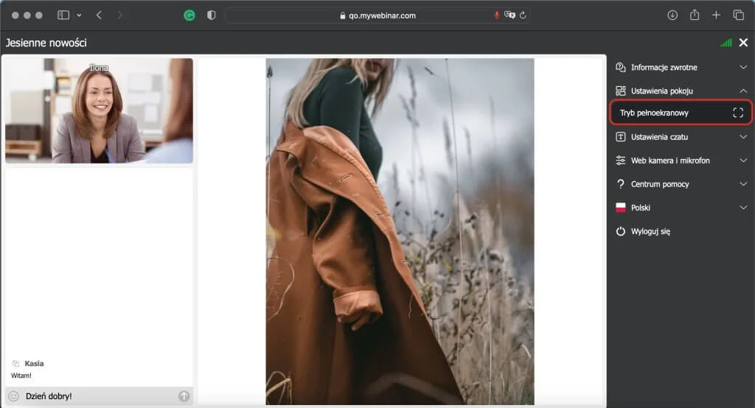Go forward with the browser forward arrow

coord(120,15)
